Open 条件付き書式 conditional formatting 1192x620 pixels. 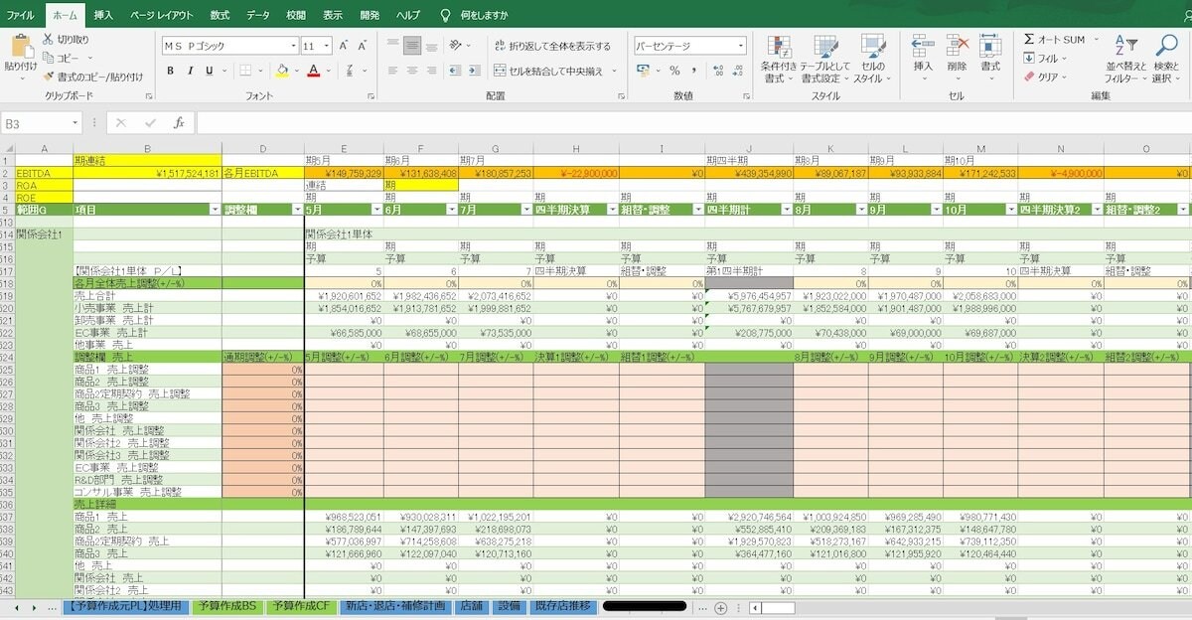[780, 60]
